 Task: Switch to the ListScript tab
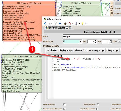52,50
